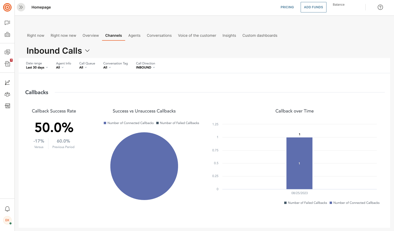Open the help menu
Viewport: 394px width, 231px height.
380,7
